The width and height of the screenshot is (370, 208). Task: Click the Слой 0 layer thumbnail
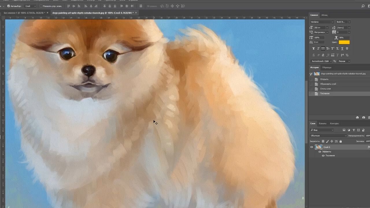point(319,147)
